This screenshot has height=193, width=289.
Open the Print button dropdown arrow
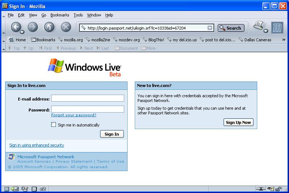tap(266, 31)
